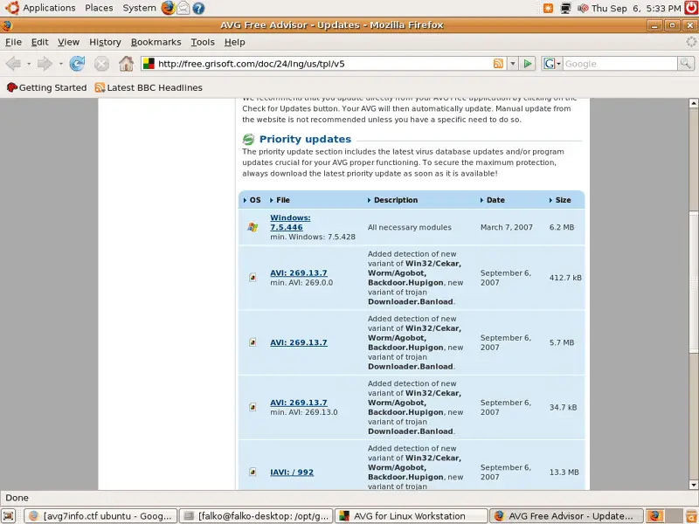Open the Tools menu
699x524 pixels.
coord(203,42)
